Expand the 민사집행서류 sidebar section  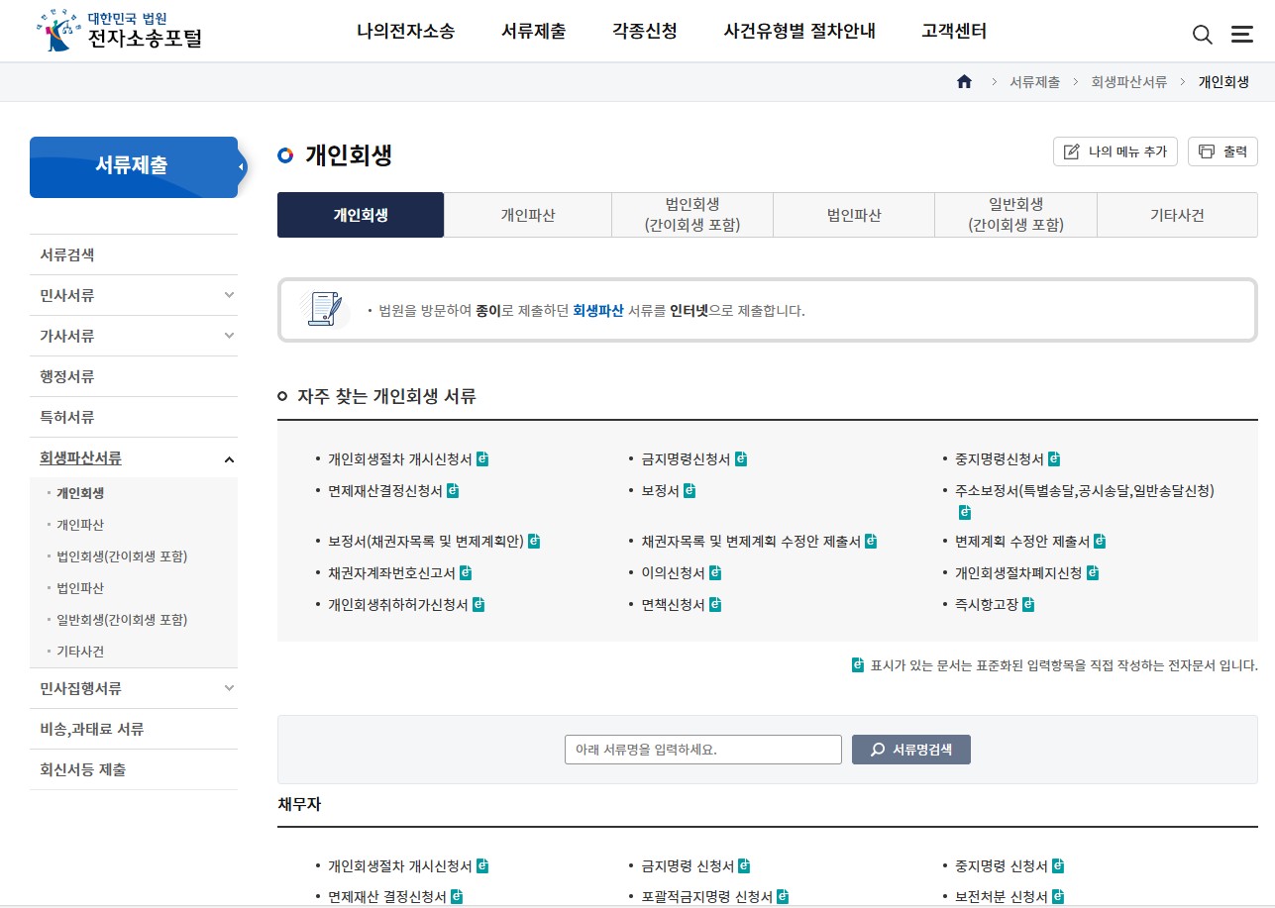(x=134, y=687)
